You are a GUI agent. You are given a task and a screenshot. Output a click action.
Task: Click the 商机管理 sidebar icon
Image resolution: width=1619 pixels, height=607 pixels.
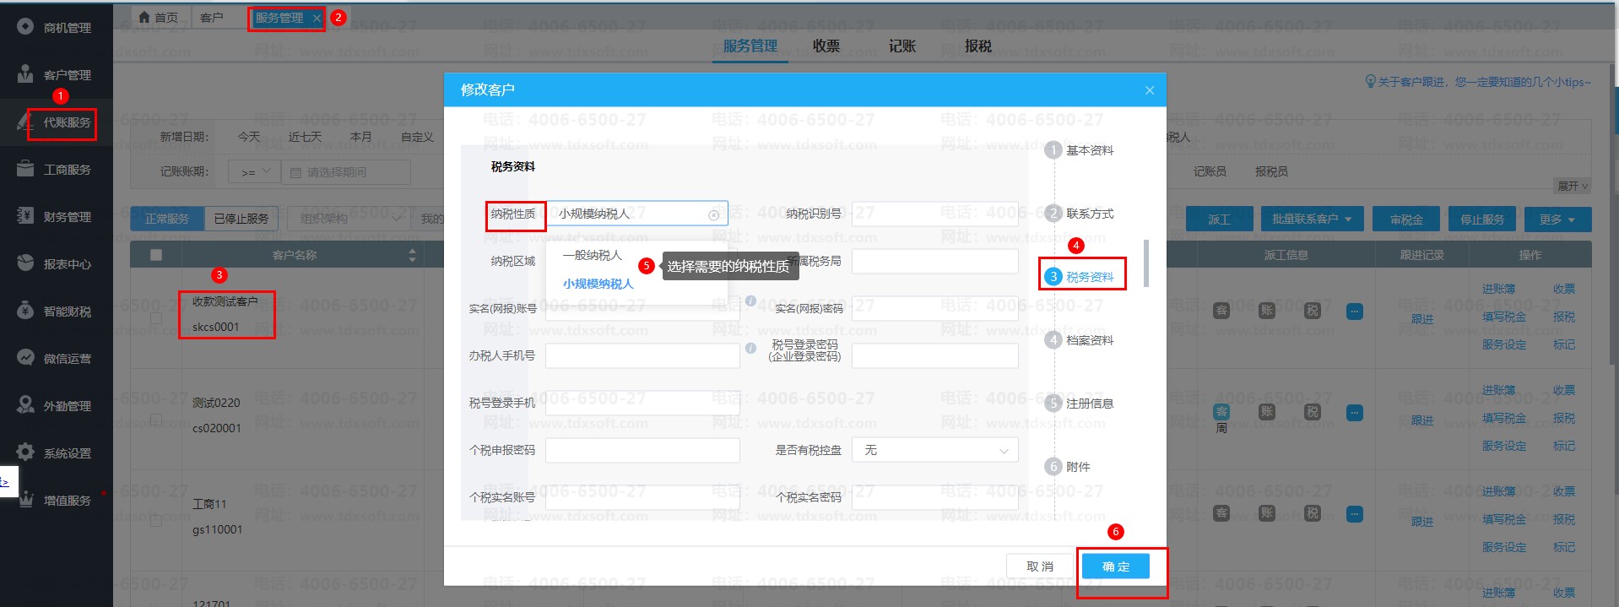tap(25, 27)
